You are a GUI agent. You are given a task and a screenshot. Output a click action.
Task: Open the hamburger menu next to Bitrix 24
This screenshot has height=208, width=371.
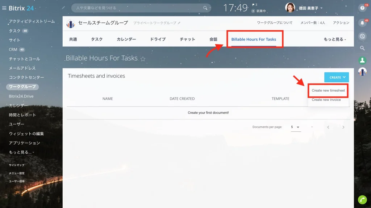pos(4,8)
